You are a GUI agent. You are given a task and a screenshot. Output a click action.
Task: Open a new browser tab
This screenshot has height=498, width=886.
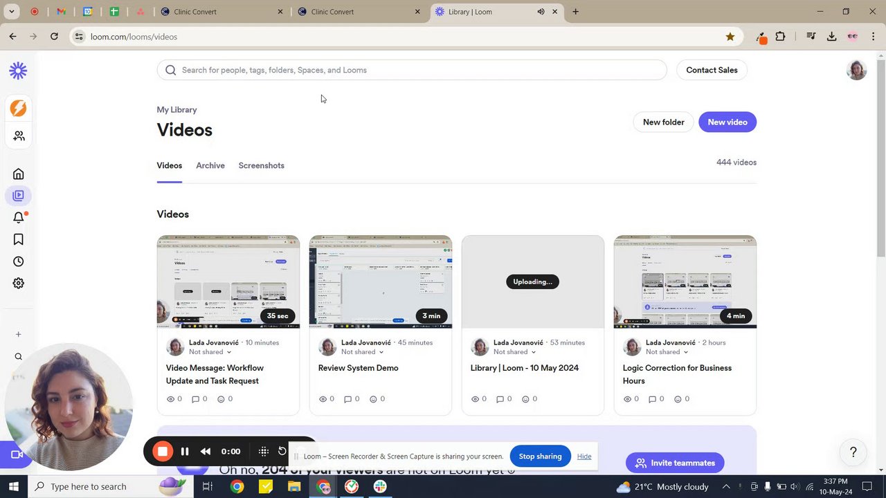(x=575, y=12)
